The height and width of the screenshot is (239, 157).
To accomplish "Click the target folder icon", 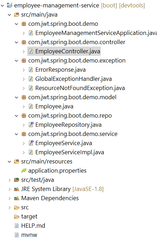I will [x=17, y=217].
